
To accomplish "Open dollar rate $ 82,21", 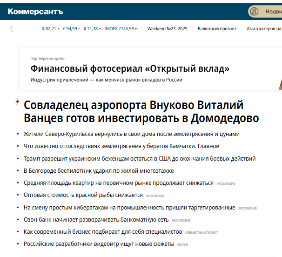I will pos(51,29).
